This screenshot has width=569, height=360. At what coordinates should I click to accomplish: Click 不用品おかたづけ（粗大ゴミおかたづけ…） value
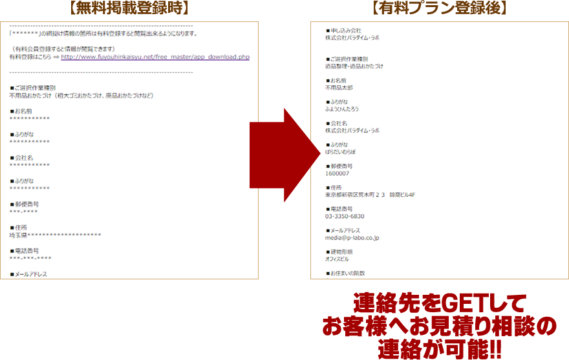[81, 95]
